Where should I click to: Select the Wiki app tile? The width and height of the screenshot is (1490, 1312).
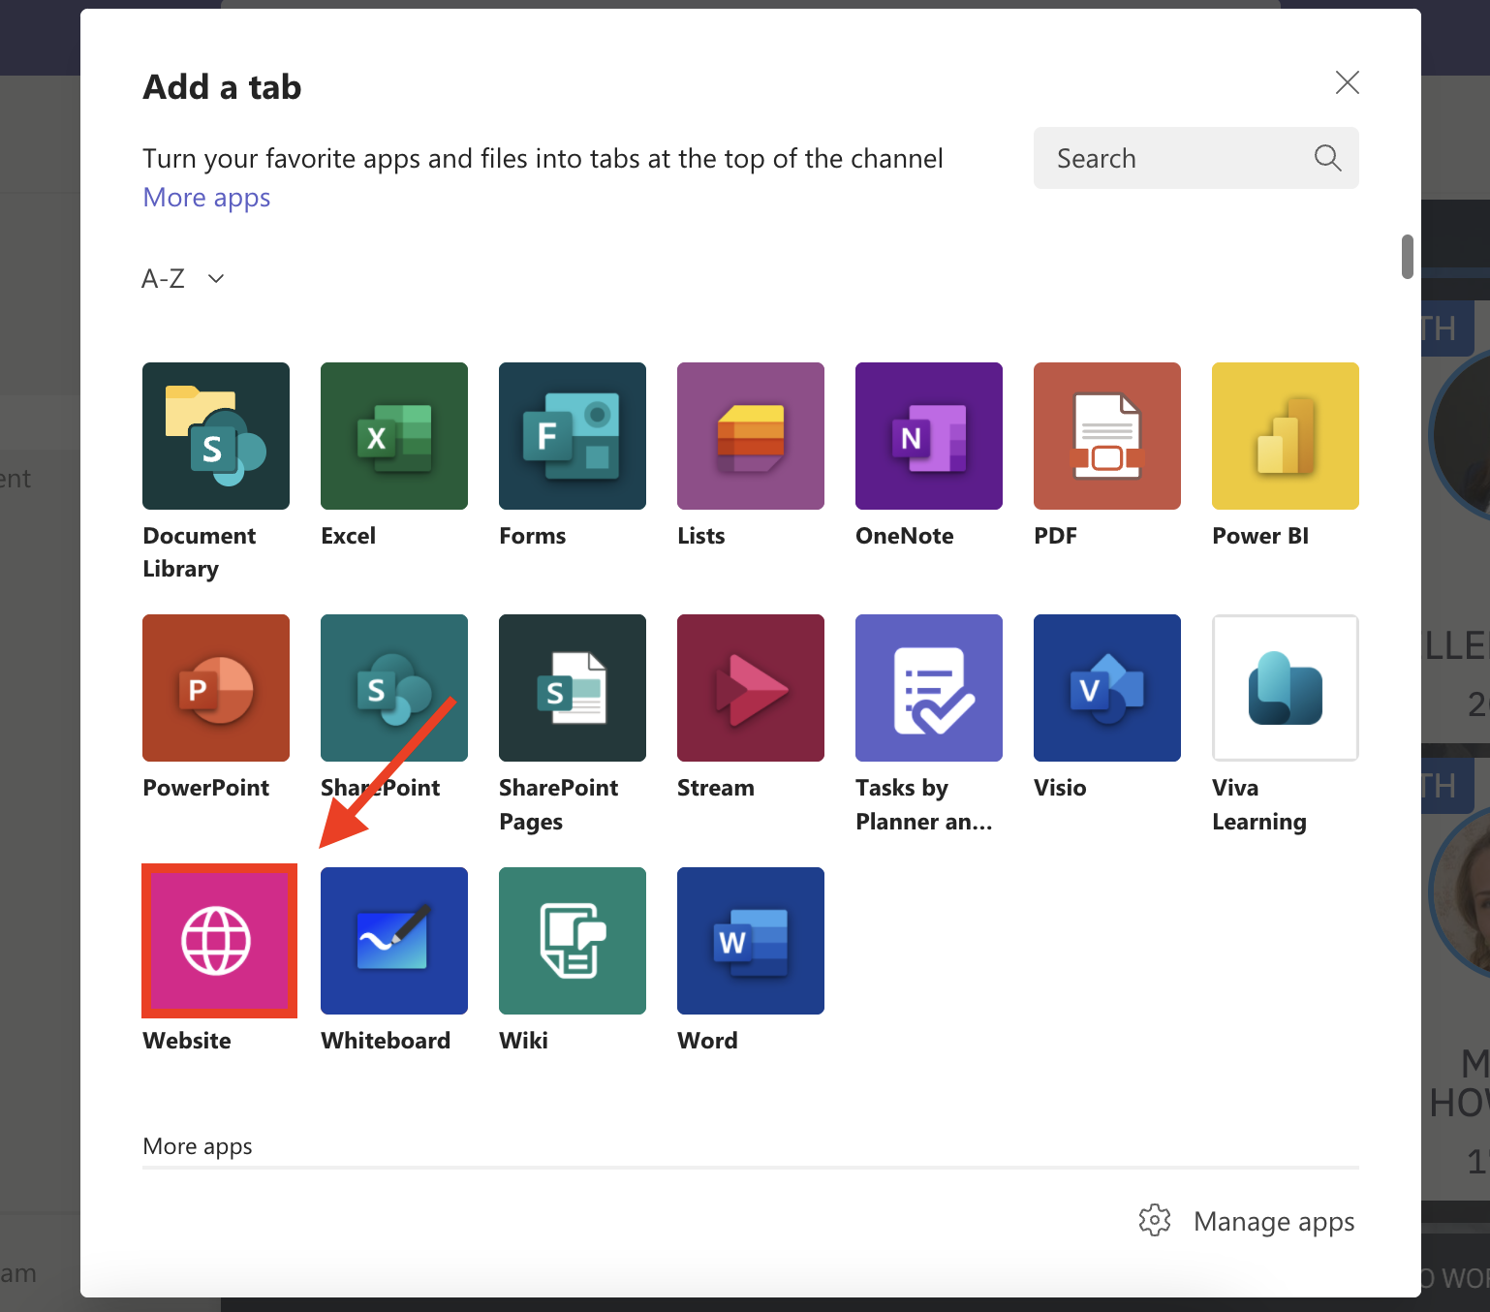573,941
